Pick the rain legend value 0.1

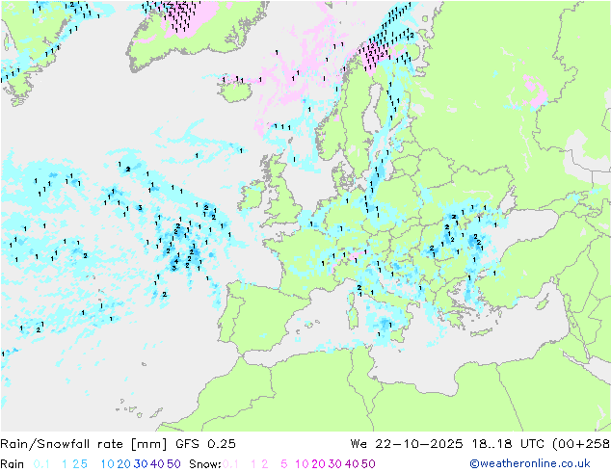41,464
